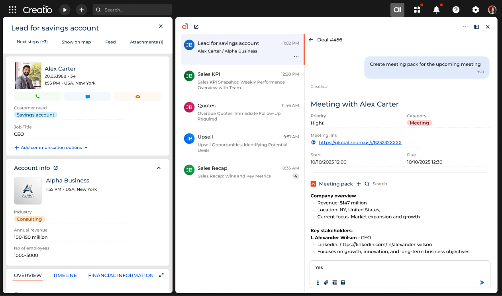Open the help question mark icon

pyautogui.click(x=456, y=10)
